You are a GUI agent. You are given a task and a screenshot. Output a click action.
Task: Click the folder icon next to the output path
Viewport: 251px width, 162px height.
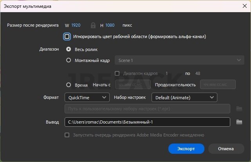(239, 122)
